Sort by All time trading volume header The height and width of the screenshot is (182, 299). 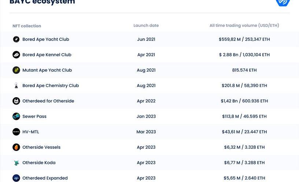244,26
